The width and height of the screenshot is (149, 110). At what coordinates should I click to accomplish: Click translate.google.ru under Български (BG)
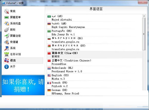pos(65,42)
